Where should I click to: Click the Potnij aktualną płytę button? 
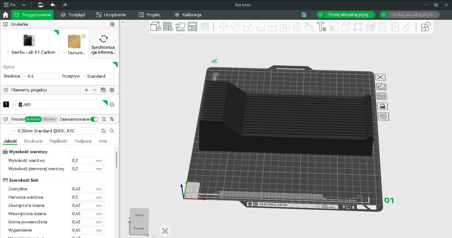tap(348, 15)
